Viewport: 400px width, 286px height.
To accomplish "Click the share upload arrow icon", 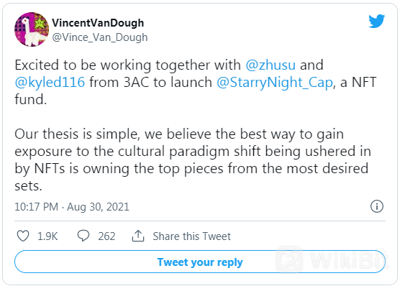I will (138, 236).
